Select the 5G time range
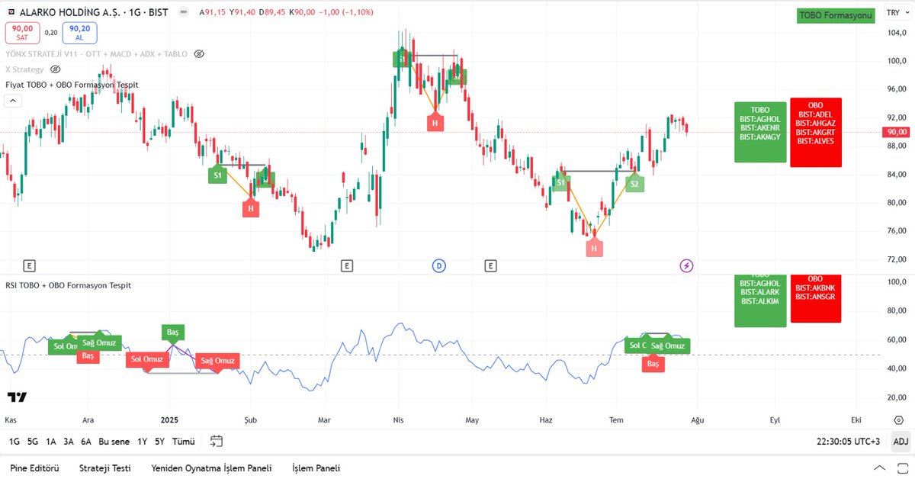This screenshot has width=915, height=479. pyautogui.click(x=33, y=442)
